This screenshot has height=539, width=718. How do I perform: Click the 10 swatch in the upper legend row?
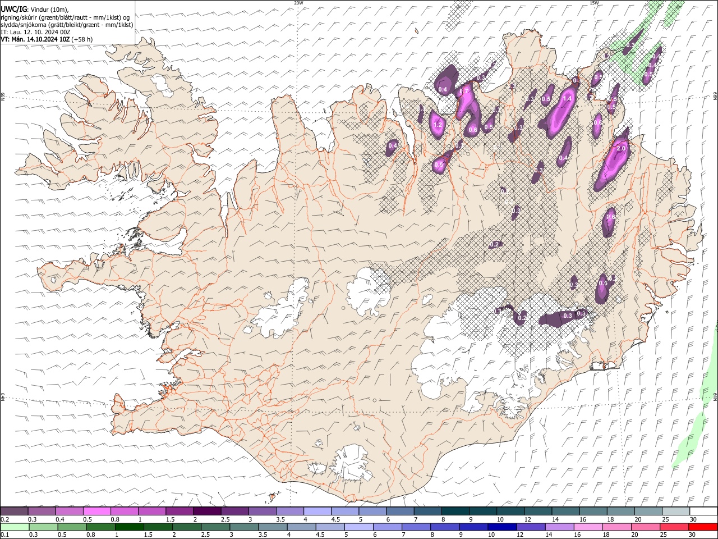coord(510,511)
